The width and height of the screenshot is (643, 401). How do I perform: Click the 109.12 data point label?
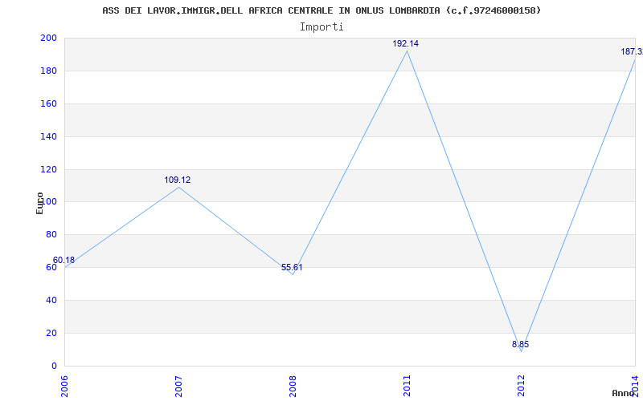click(x=177, y=180)
